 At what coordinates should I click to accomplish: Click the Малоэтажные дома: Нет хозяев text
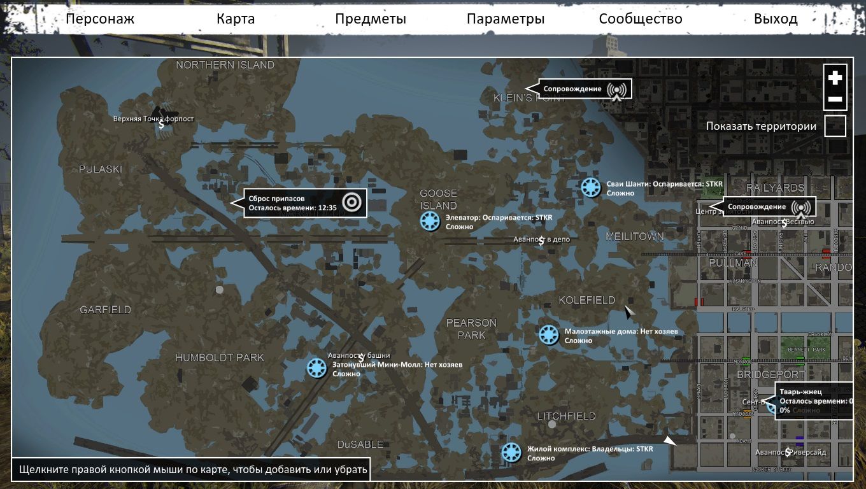click(621, 331)
